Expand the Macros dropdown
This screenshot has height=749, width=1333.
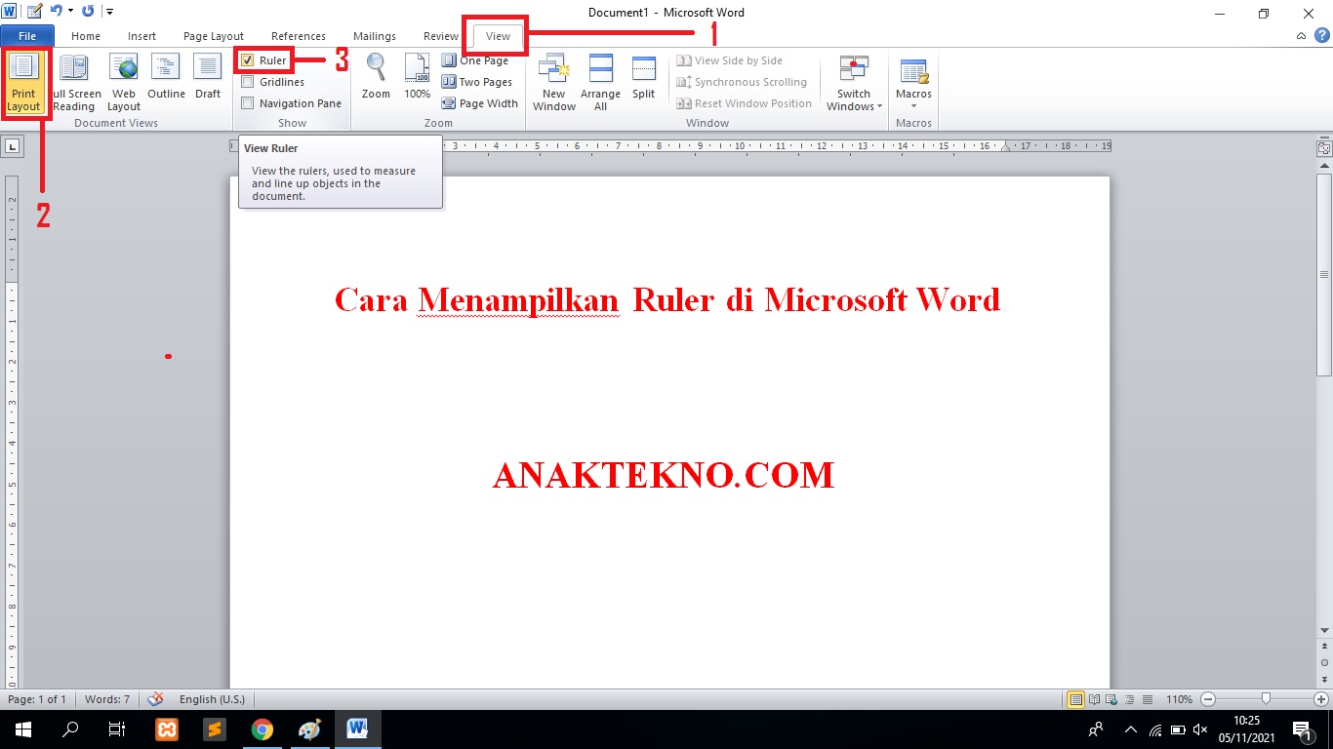tap(914, 83)
